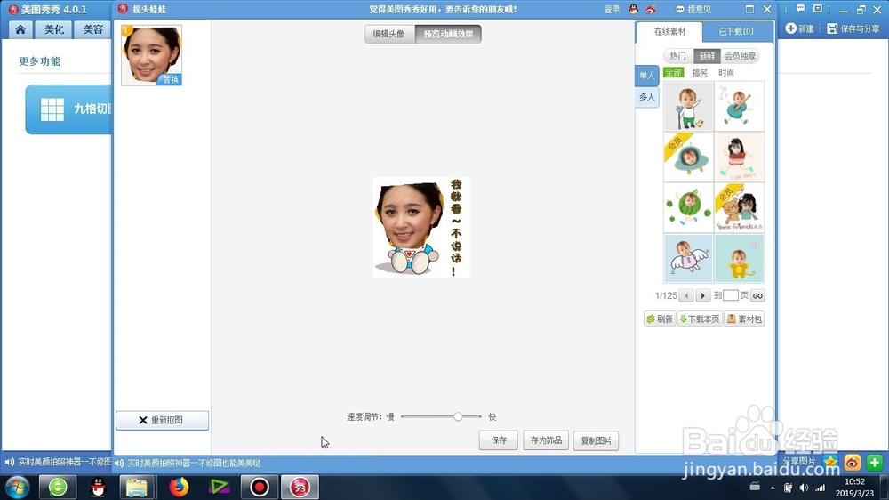The image size is (889, 500).
Task: Click the 保存 button
Action: coord(499,440)
